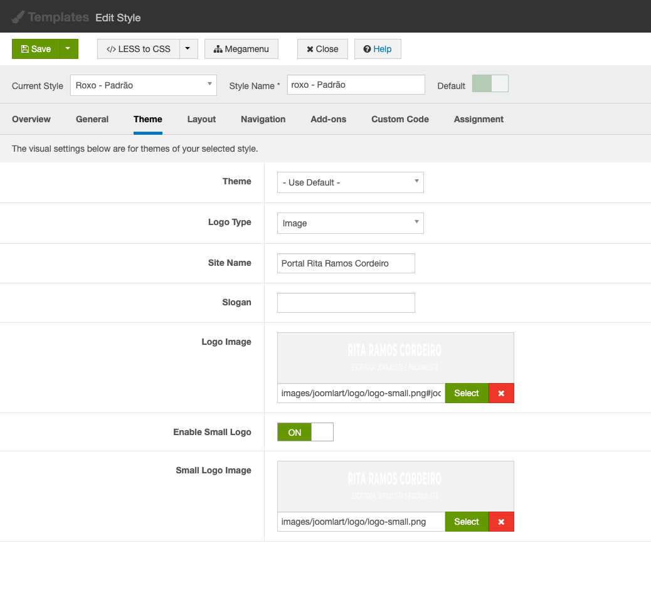Screen dimensions: 651x610
Task: Click the Templates paintbrush icon
Action: pos(18,17)
